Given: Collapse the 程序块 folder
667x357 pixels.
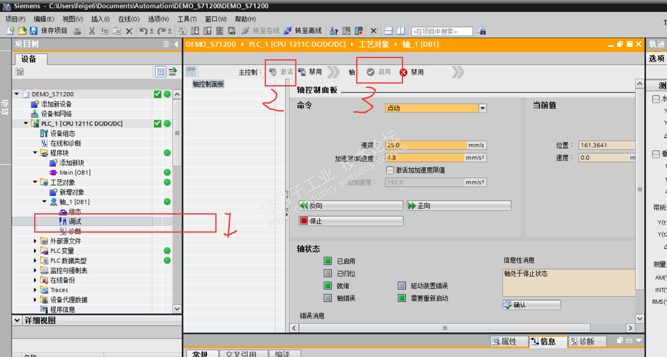Looking at the screenshot, I should tap(35, 153).
